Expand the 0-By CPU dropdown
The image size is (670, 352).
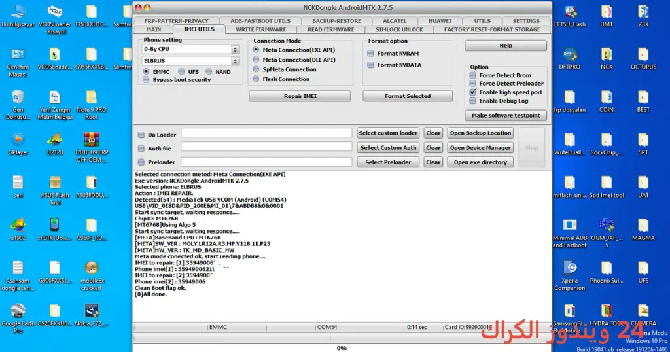[235, 49]
